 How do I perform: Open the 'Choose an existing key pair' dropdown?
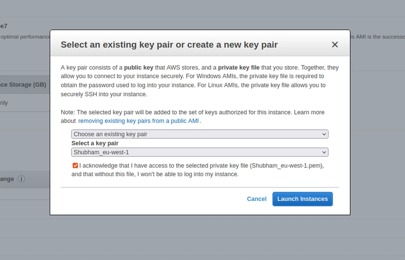pyautogui.click(x=199, y=134)
